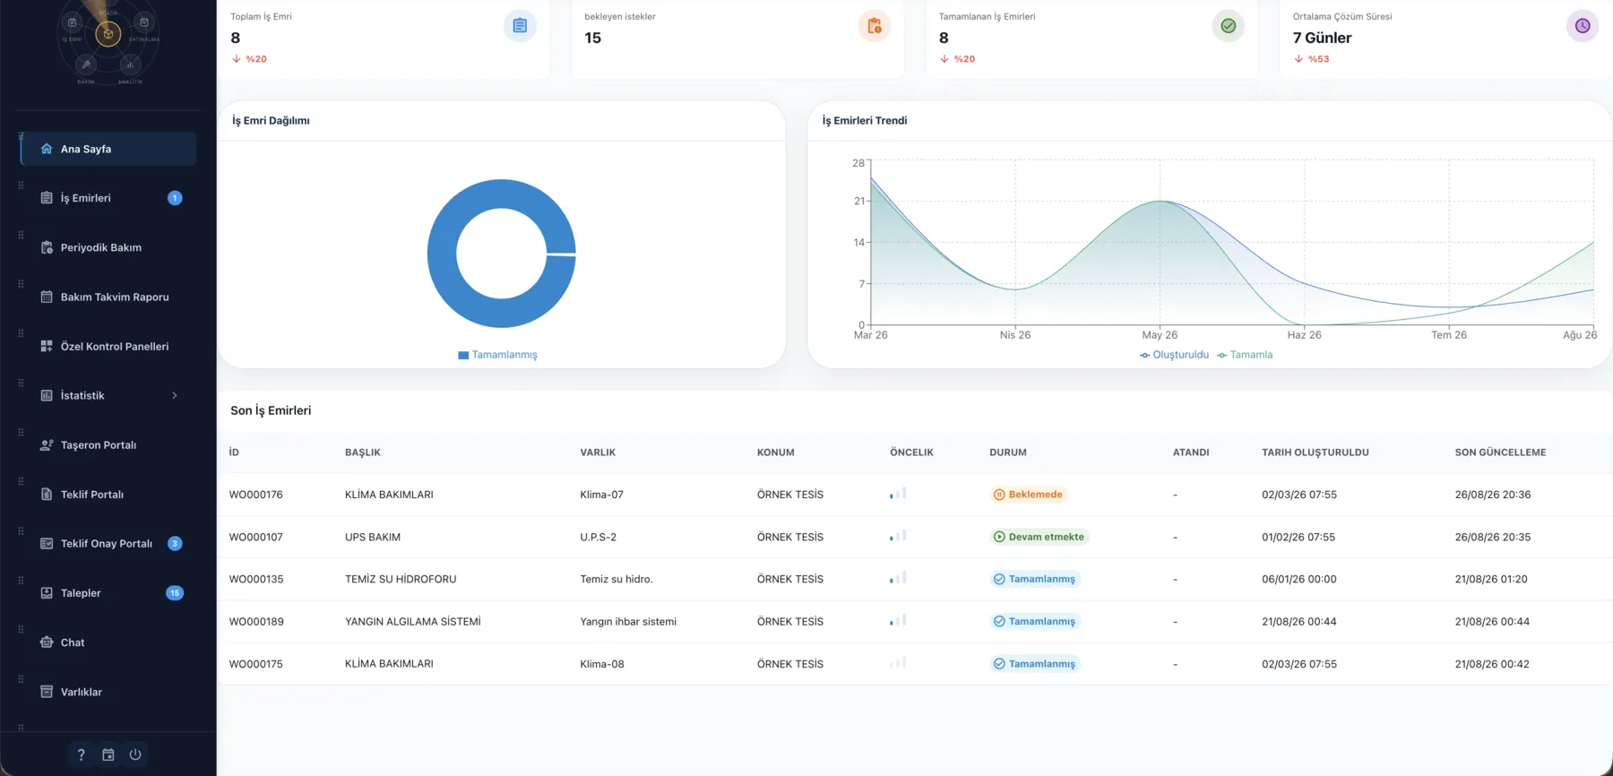Open the calendar icon in sidebar footer
The height and width of the screenshot is (776, 1613).
pyautogui.click(x=108, y=754)
